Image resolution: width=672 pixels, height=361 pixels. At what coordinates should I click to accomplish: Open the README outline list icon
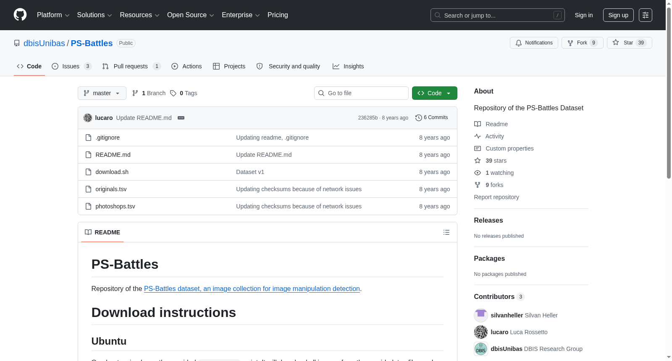[446, 232]
